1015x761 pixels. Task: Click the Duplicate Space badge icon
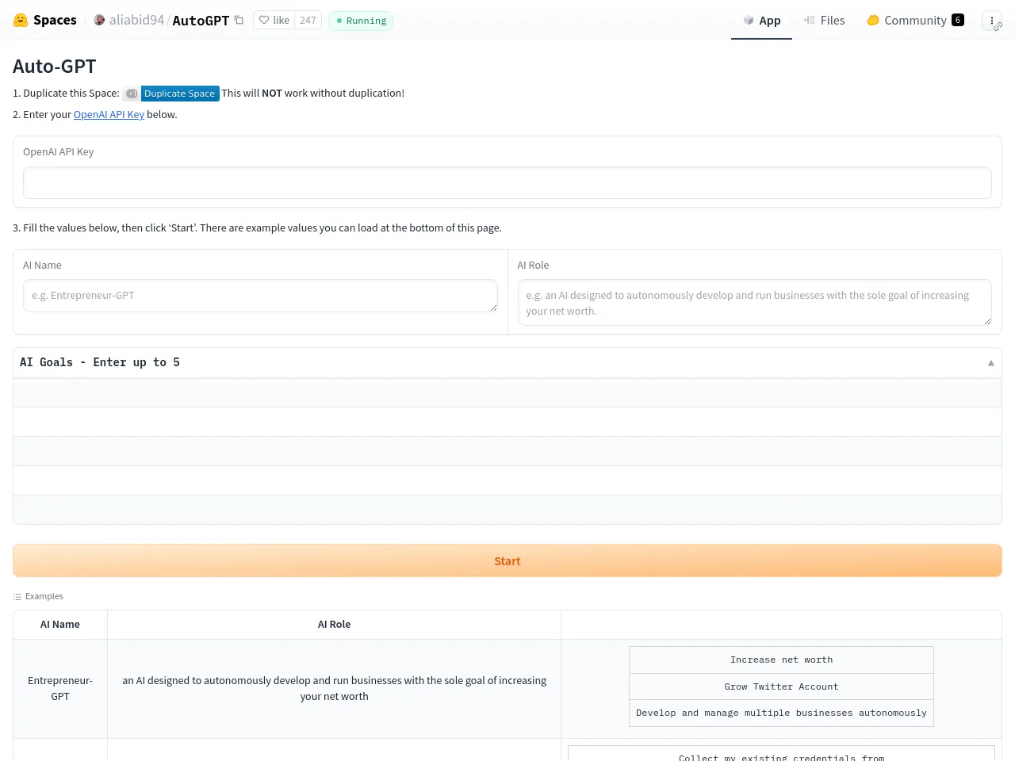(132, 94)
